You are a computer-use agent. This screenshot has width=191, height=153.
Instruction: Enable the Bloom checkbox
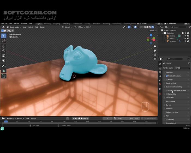[x=167, y=80]
